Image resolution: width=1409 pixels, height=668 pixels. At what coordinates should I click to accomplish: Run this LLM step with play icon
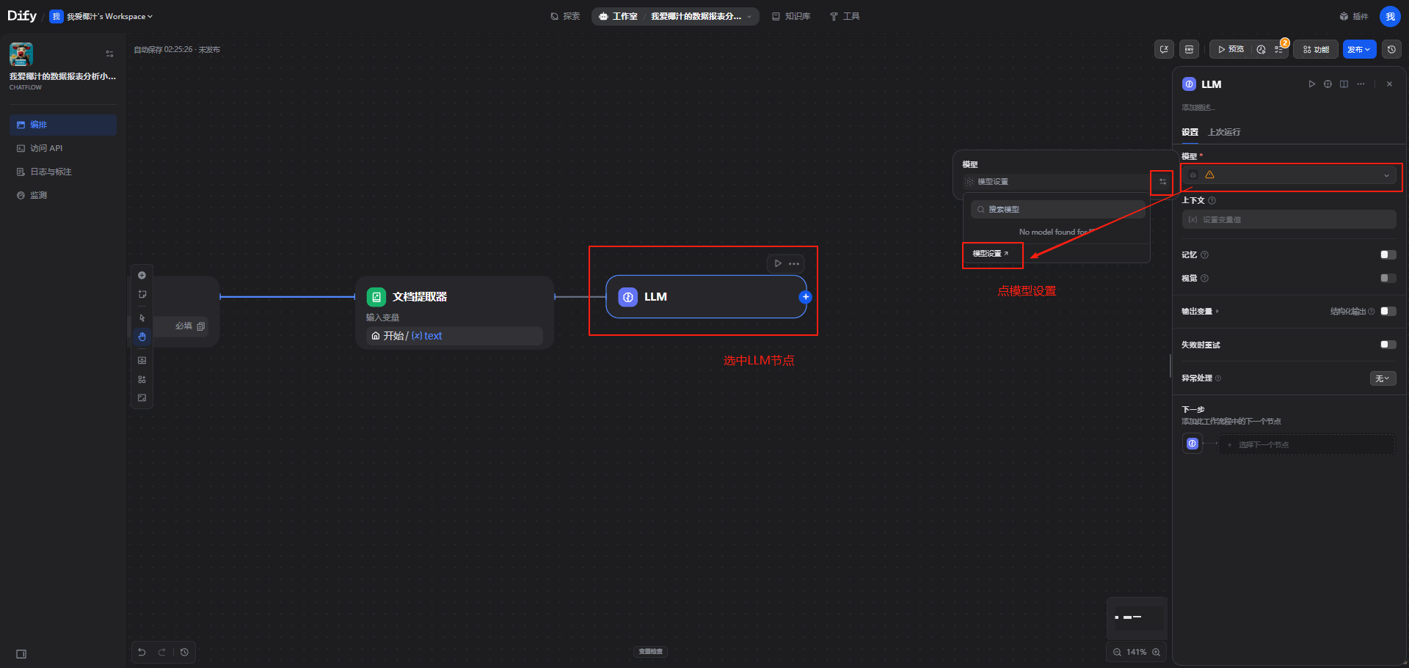pyautogui.click(x=1311, y=84)
